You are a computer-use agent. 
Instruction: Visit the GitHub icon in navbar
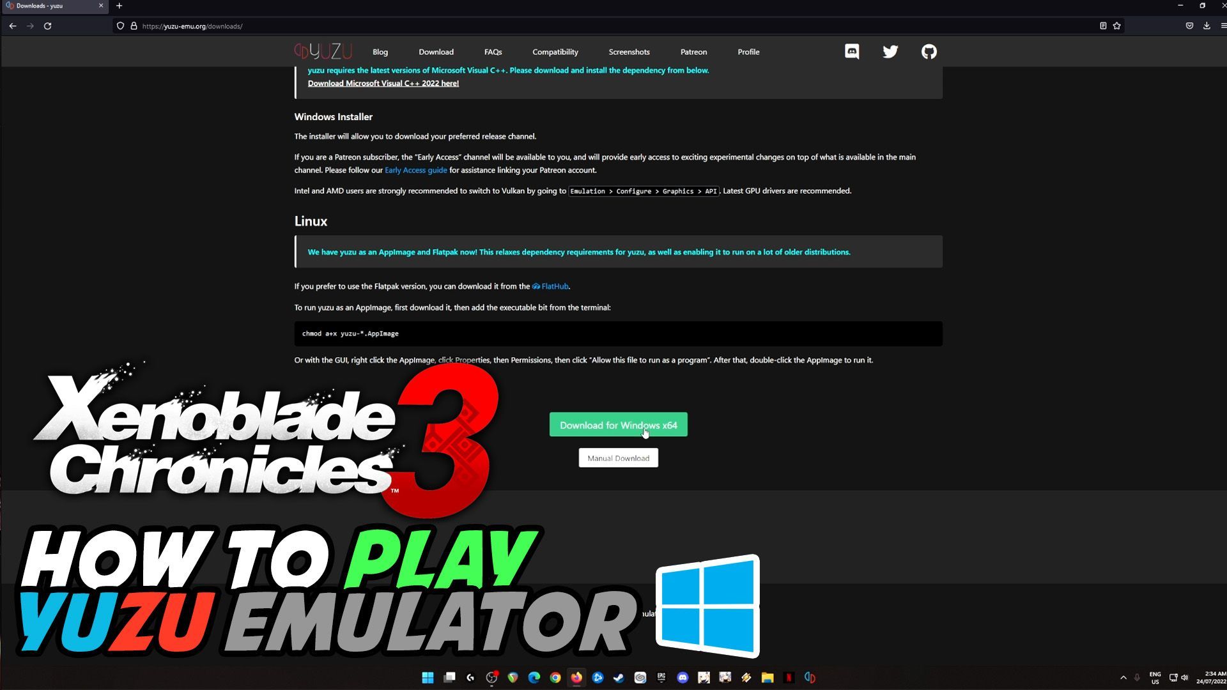[x=929, y=51]
